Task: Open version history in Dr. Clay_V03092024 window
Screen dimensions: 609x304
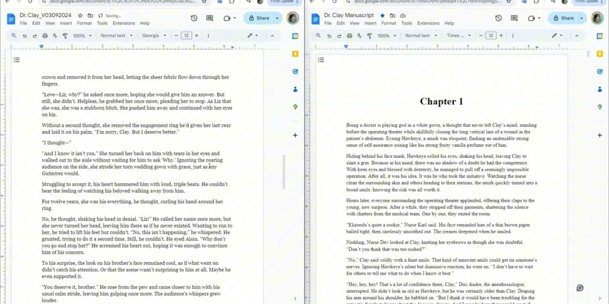Action: pos(194,18)
